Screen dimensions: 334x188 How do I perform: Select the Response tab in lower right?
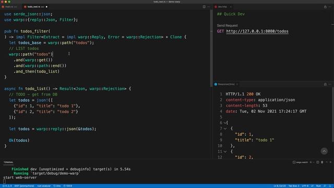pos(226,84)
